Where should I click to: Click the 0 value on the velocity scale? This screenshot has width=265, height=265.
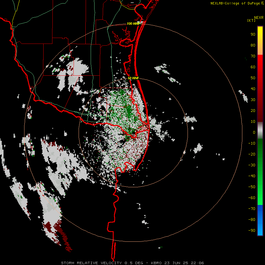[x=254, y=132]
